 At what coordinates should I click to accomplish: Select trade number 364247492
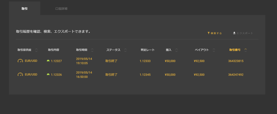[236, 75]
